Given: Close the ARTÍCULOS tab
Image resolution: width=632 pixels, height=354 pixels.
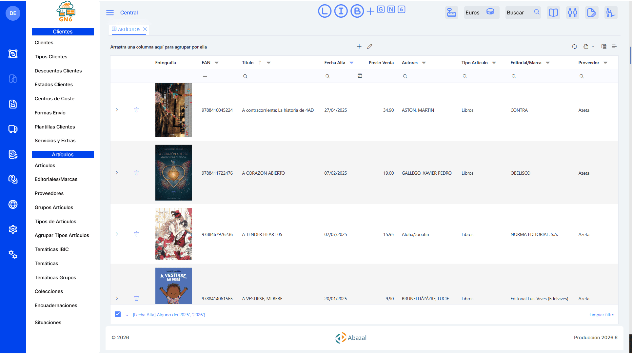Looking at the screenshot, I should (x=145, y=29).
